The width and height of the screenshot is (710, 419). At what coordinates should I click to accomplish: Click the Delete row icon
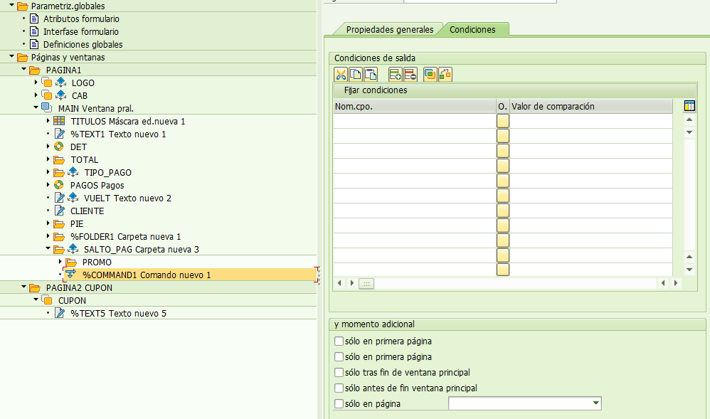tap(410, 74)
